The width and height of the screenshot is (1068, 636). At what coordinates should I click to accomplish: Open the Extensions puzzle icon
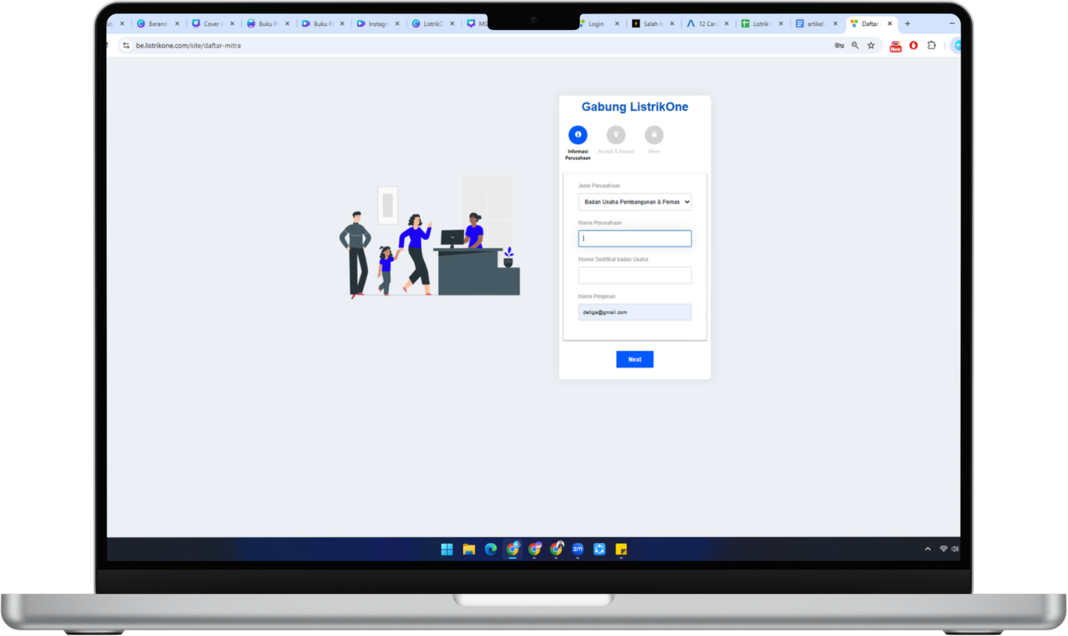pyautogui.click(x=932, y=46)
